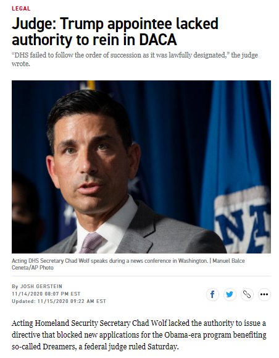Screen dimensions: 279x358
Task: Copy the article link with chain icon
Action: tap(247, 294)
